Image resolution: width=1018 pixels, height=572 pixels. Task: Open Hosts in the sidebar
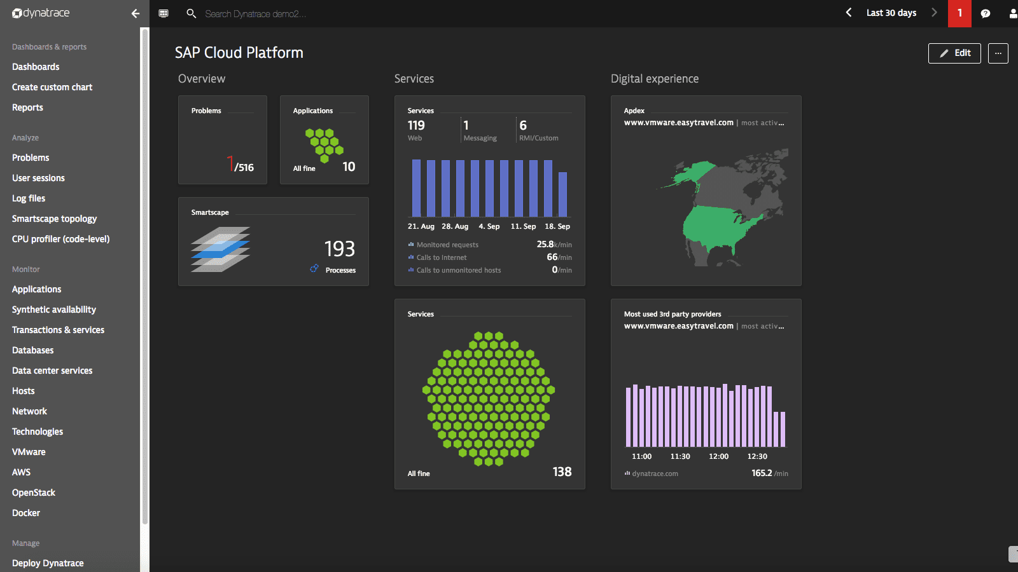tap(23, 391)
